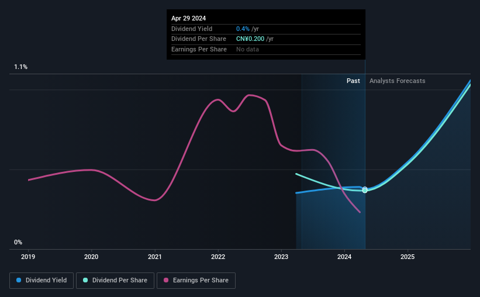This screenshot has width=480, height=297.
Task: Click the pink Earnings Per Share legend dot
Action: point(166,280)
